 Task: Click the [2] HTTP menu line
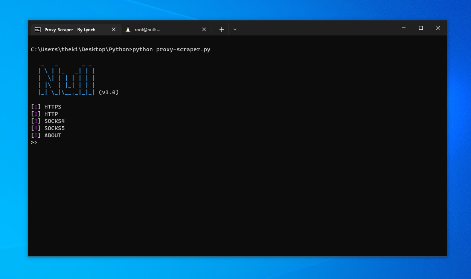44,114
